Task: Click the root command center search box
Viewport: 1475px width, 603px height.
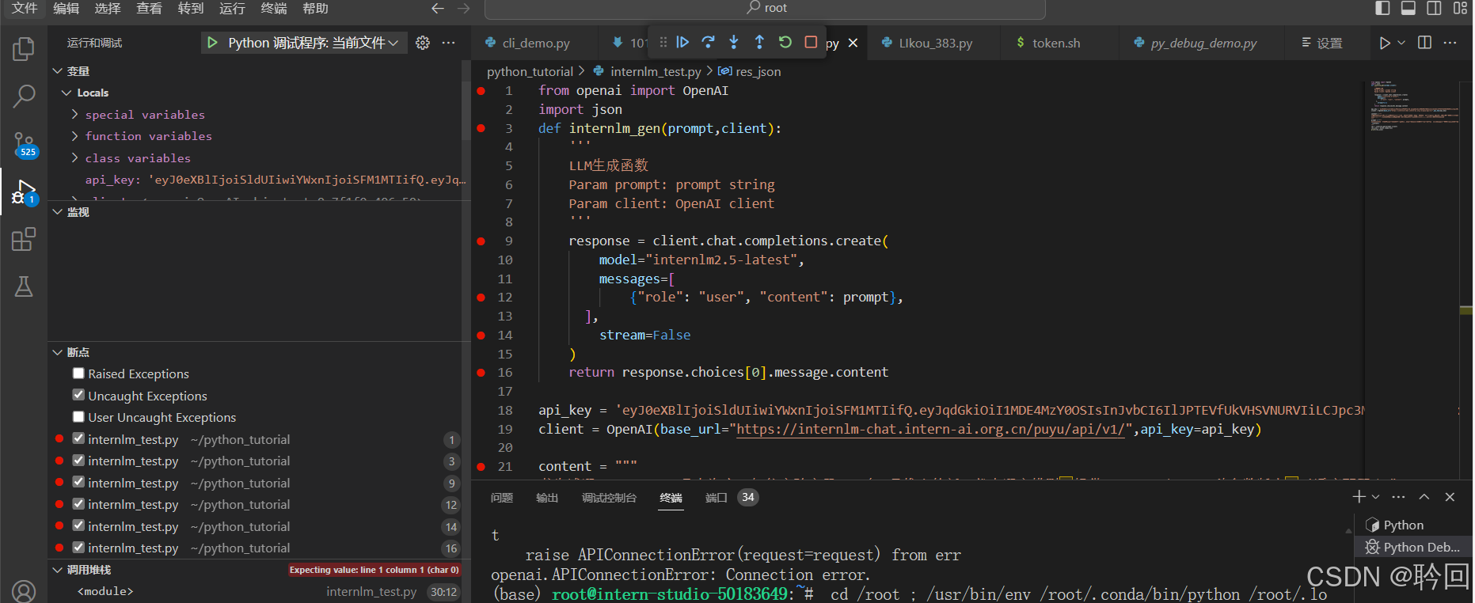Action: coord(765,9)
